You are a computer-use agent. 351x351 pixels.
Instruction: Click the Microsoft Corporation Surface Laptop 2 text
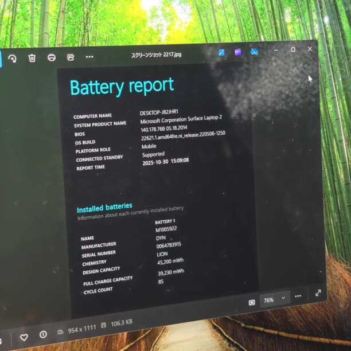click(x=181, y=119)
